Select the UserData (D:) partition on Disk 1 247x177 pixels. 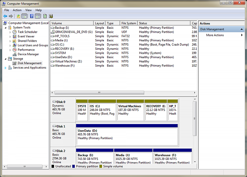click(127, 135)
